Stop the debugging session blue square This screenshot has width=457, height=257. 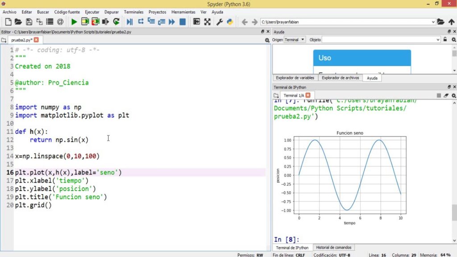click(x=183, y=22)
